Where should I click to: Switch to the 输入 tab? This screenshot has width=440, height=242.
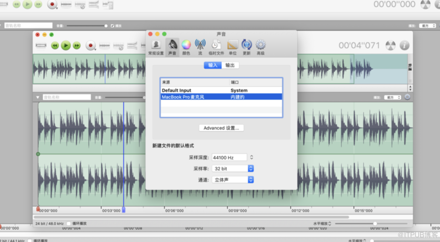[212, 65]
